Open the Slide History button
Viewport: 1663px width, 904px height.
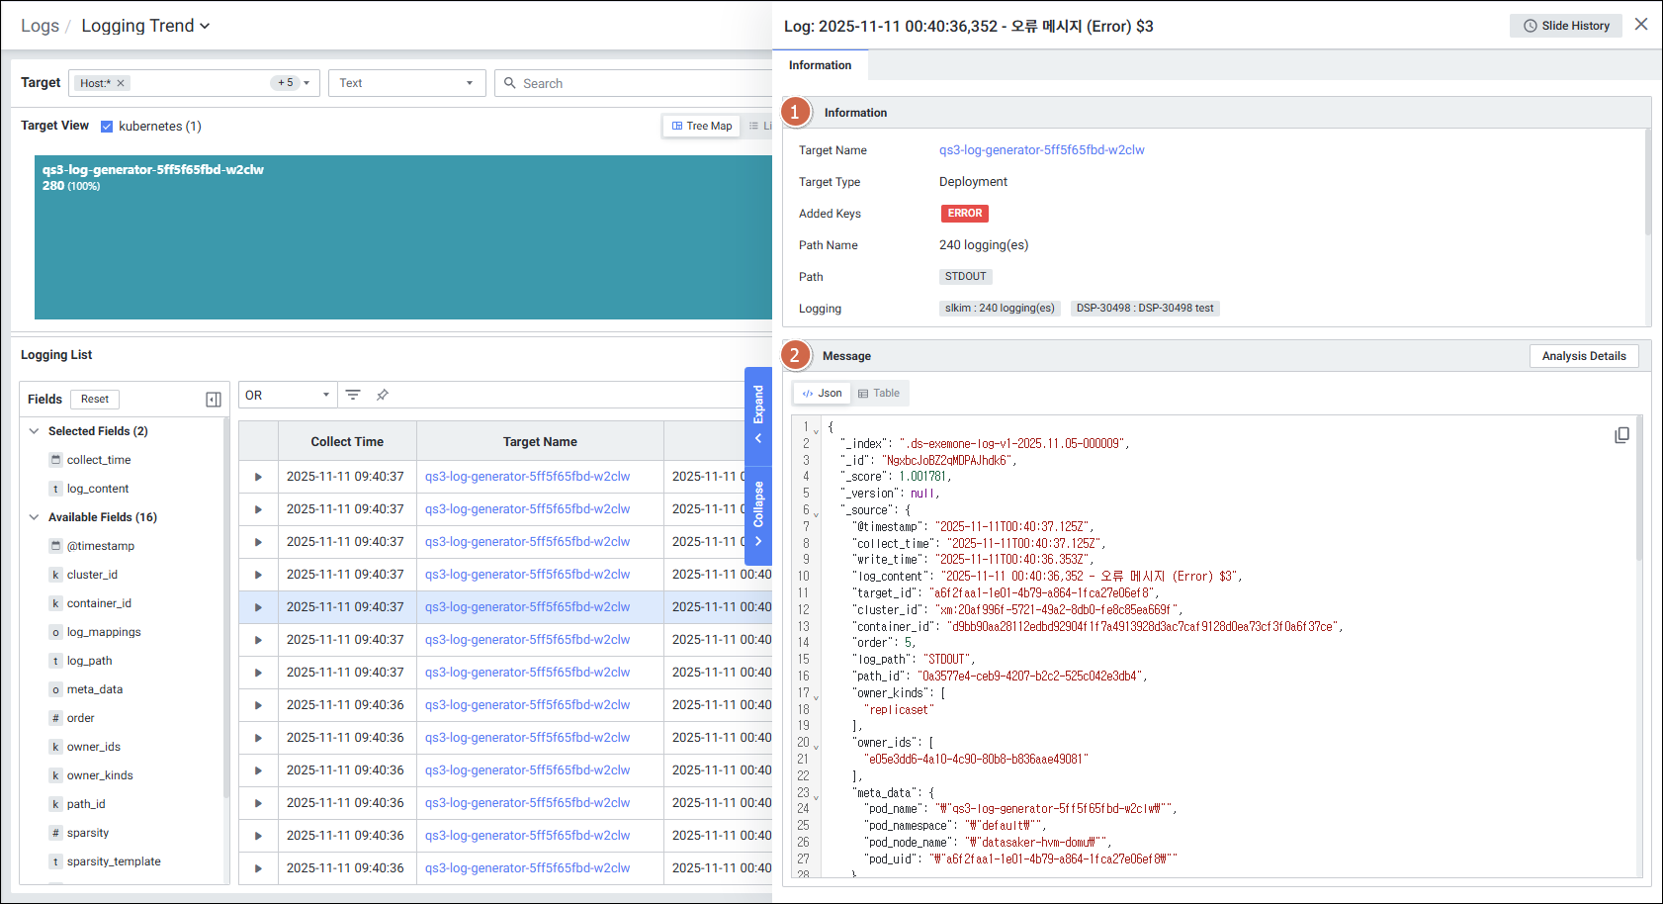click(1566, 26)
